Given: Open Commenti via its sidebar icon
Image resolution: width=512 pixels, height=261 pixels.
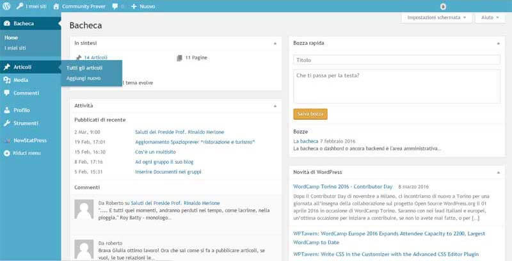Looking at the screenshot, I should 7,93.
